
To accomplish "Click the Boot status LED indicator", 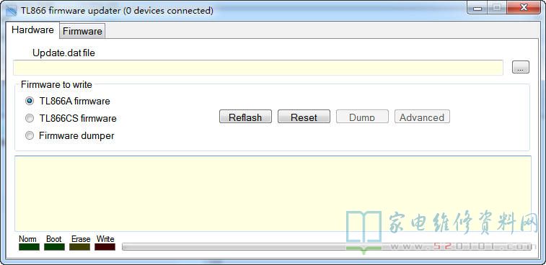I will pos(54,247).
